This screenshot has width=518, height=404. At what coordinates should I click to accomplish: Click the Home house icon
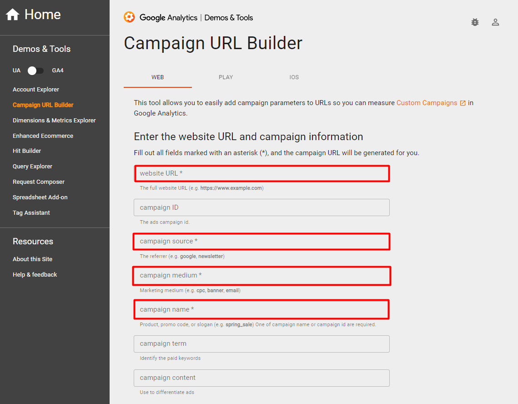coord(12,15)
